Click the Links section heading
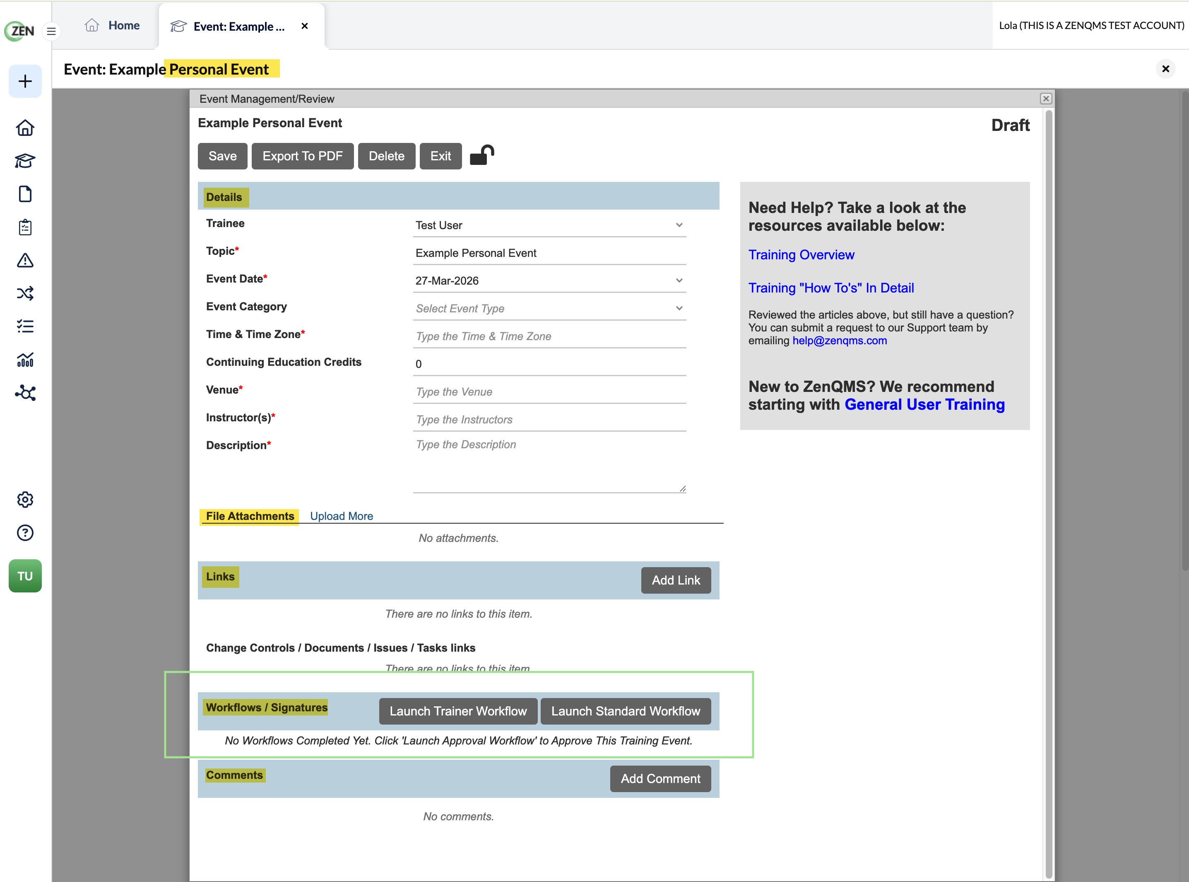This screenshot has width=1189, height=882. pos(220,577)
